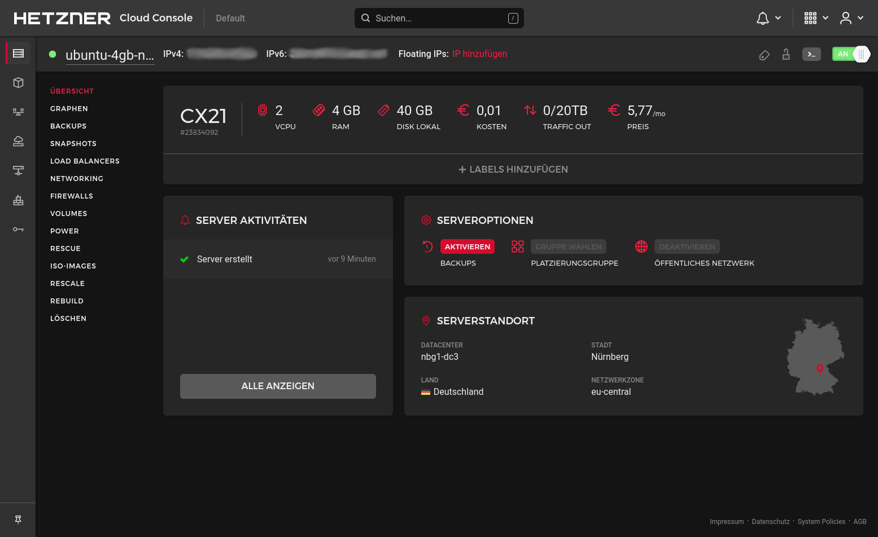Click the Aktivieren backups button

[x=468, y=247]
